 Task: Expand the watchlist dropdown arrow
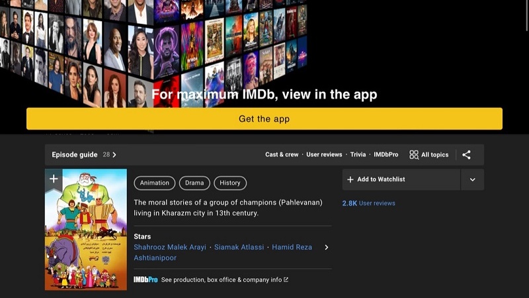point(472,179)
